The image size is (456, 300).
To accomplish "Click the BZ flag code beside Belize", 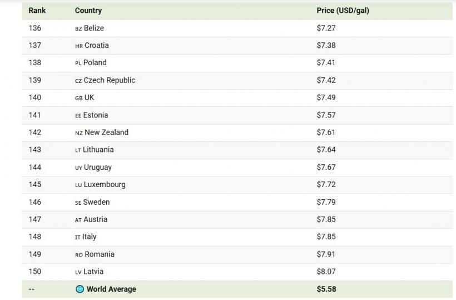I will (78, 28).
